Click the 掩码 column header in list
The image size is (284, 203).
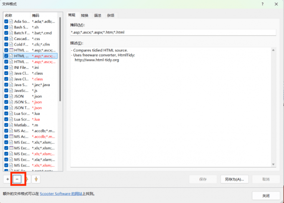[x=44, y=15]
